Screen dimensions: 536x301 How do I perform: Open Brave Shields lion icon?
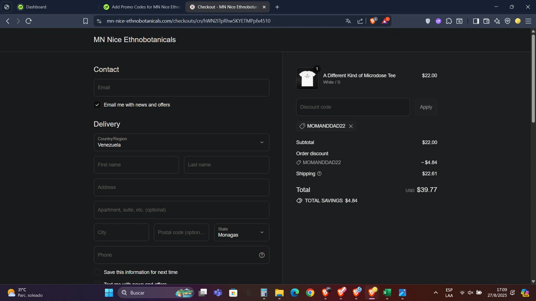tap(373, 21)
